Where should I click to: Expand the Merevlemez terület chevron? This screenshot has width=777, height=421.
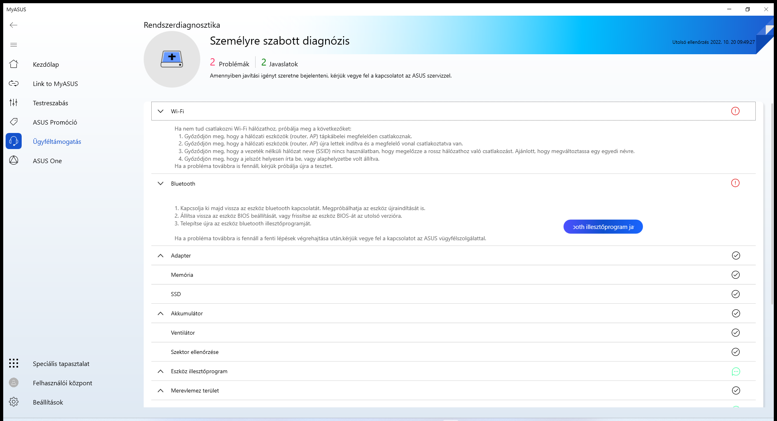point(161,390)
